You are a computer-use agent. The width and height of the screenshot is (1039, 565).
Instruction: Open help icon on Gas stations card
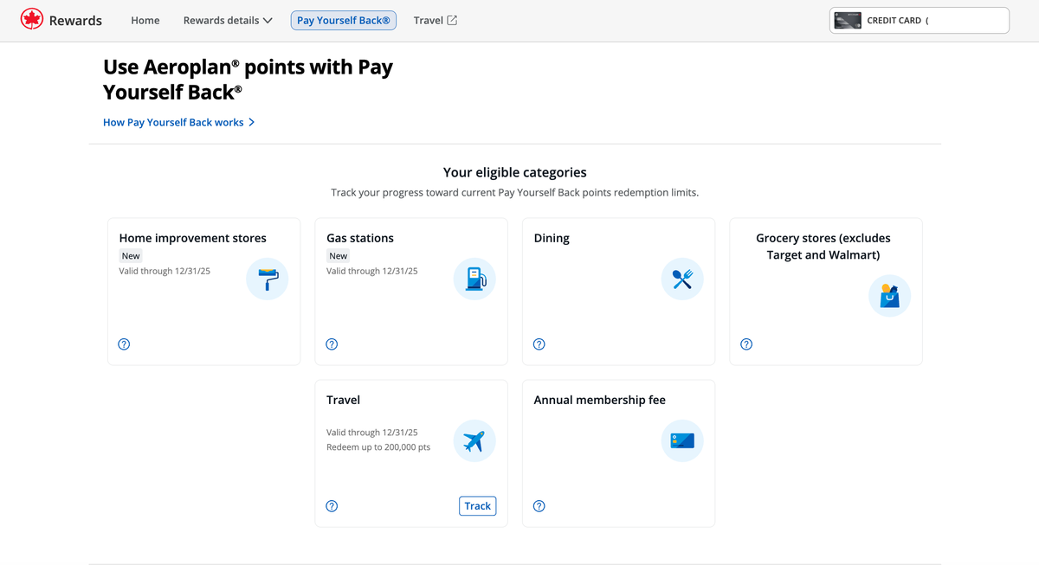click(332, 344)
